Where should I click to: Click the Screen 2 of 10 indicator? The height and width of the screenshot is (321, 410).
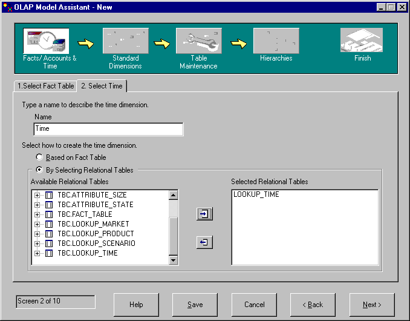click(56, 302)
